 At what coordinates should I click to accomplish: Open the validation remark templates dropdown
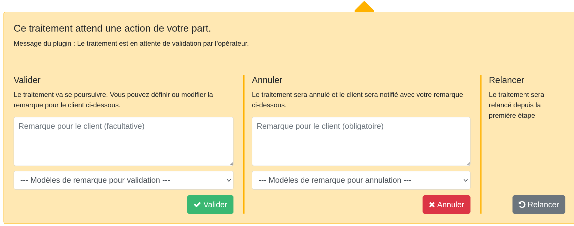click(x=123, y=180)
